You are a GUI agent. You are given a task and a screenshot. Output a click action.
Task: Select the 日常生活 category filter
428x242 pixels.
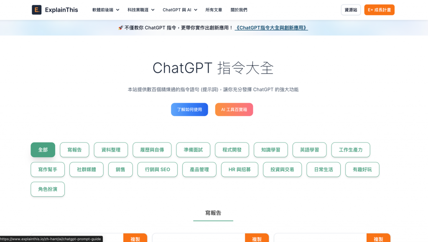[324, 169]
